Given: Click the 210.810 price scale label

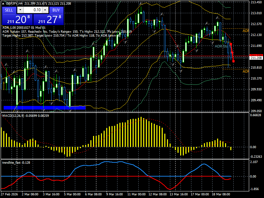Looking at the screenshot, I should point(256,68).
